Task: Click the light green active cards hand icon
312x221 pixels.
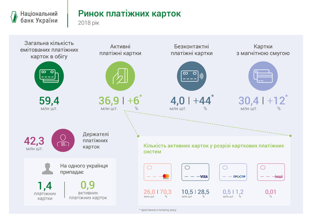Action: [x=120, y=76]
